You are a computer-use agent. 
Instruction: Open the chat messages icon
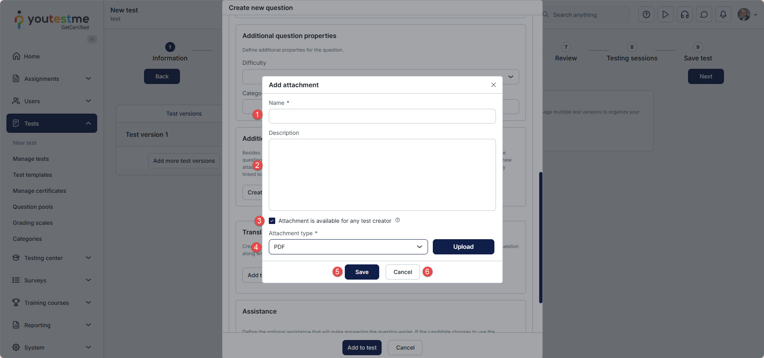[x=704, y=15]
